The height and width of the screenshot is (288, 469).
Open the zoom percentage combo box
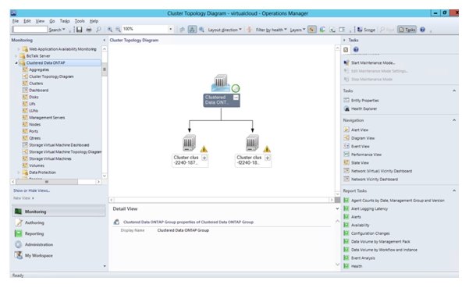click(x=170, y=29)
